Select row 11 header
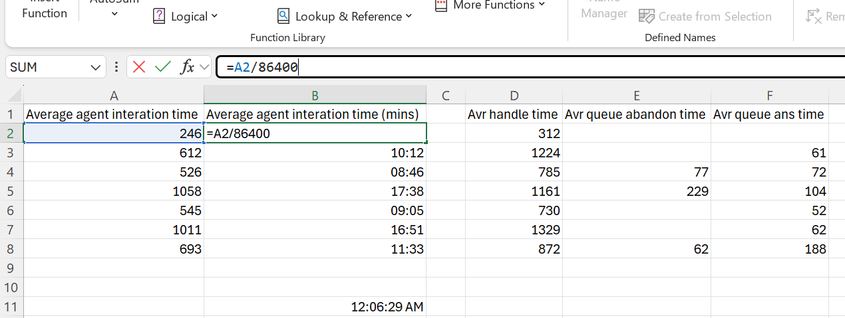845x318 pixels. click(x=11, y=307)
